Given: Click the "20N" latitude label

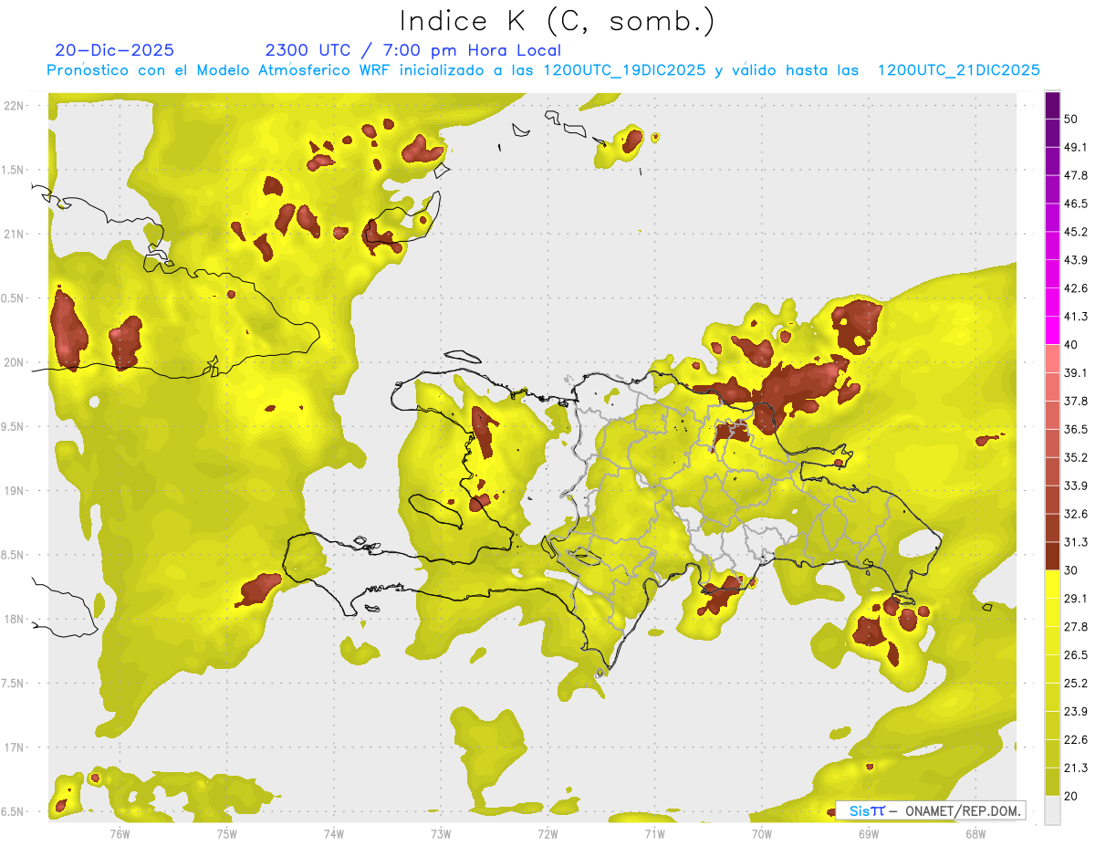Looking at the screenshot, I should click(x=15, y=362).
